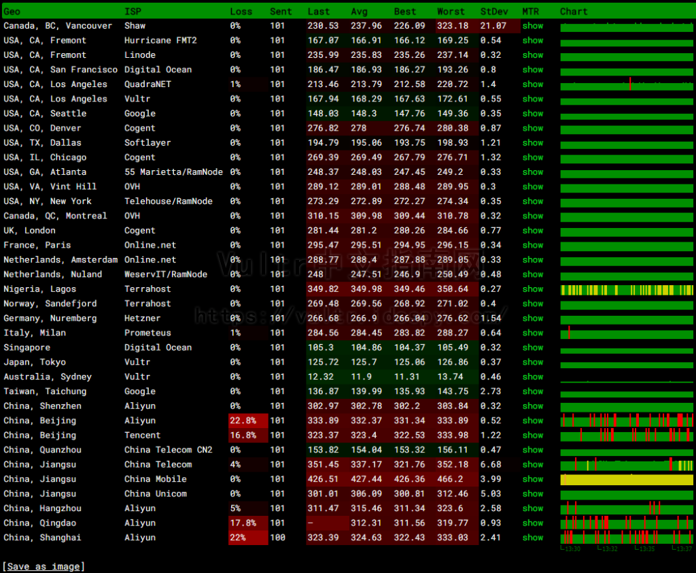Click the Hurricane FMT2 ISP cell
Screen dimensions: 696x573
click(x=160, y=40)
